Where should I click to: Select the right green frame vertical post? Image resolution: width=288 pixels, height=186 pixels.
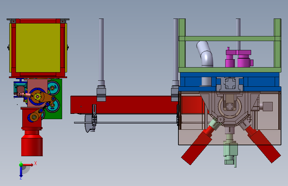[277, 43]
